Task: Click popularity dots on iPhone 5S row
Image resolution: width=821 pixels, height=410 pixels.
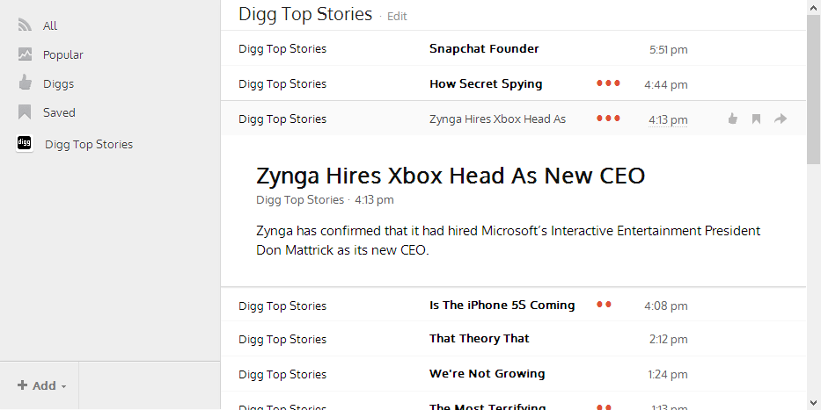Action: click(604, 305)
